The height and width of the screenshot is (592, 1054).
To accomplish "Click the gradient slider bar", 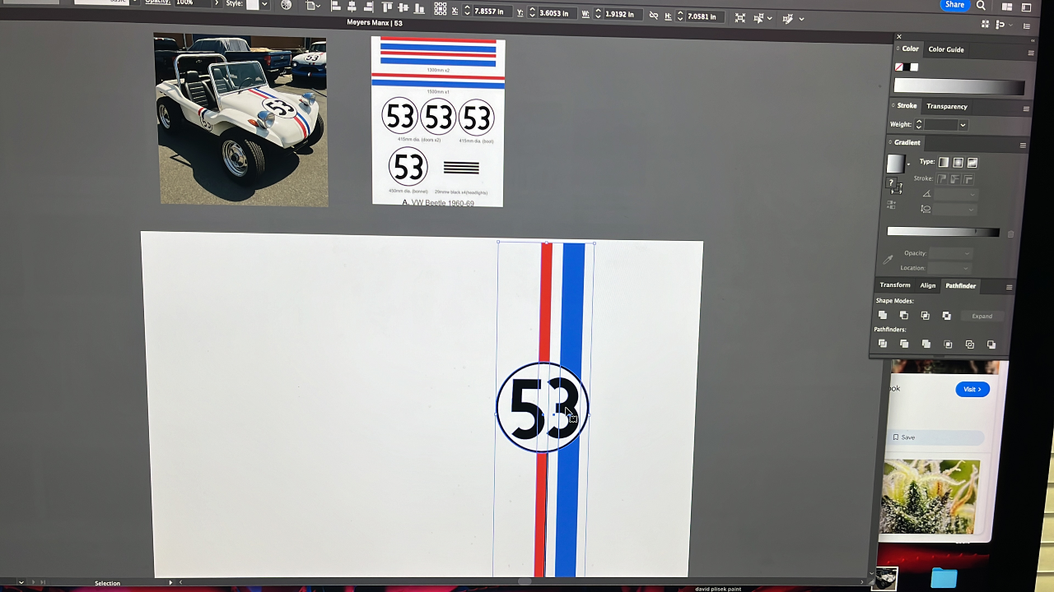I will coord(943,233).
